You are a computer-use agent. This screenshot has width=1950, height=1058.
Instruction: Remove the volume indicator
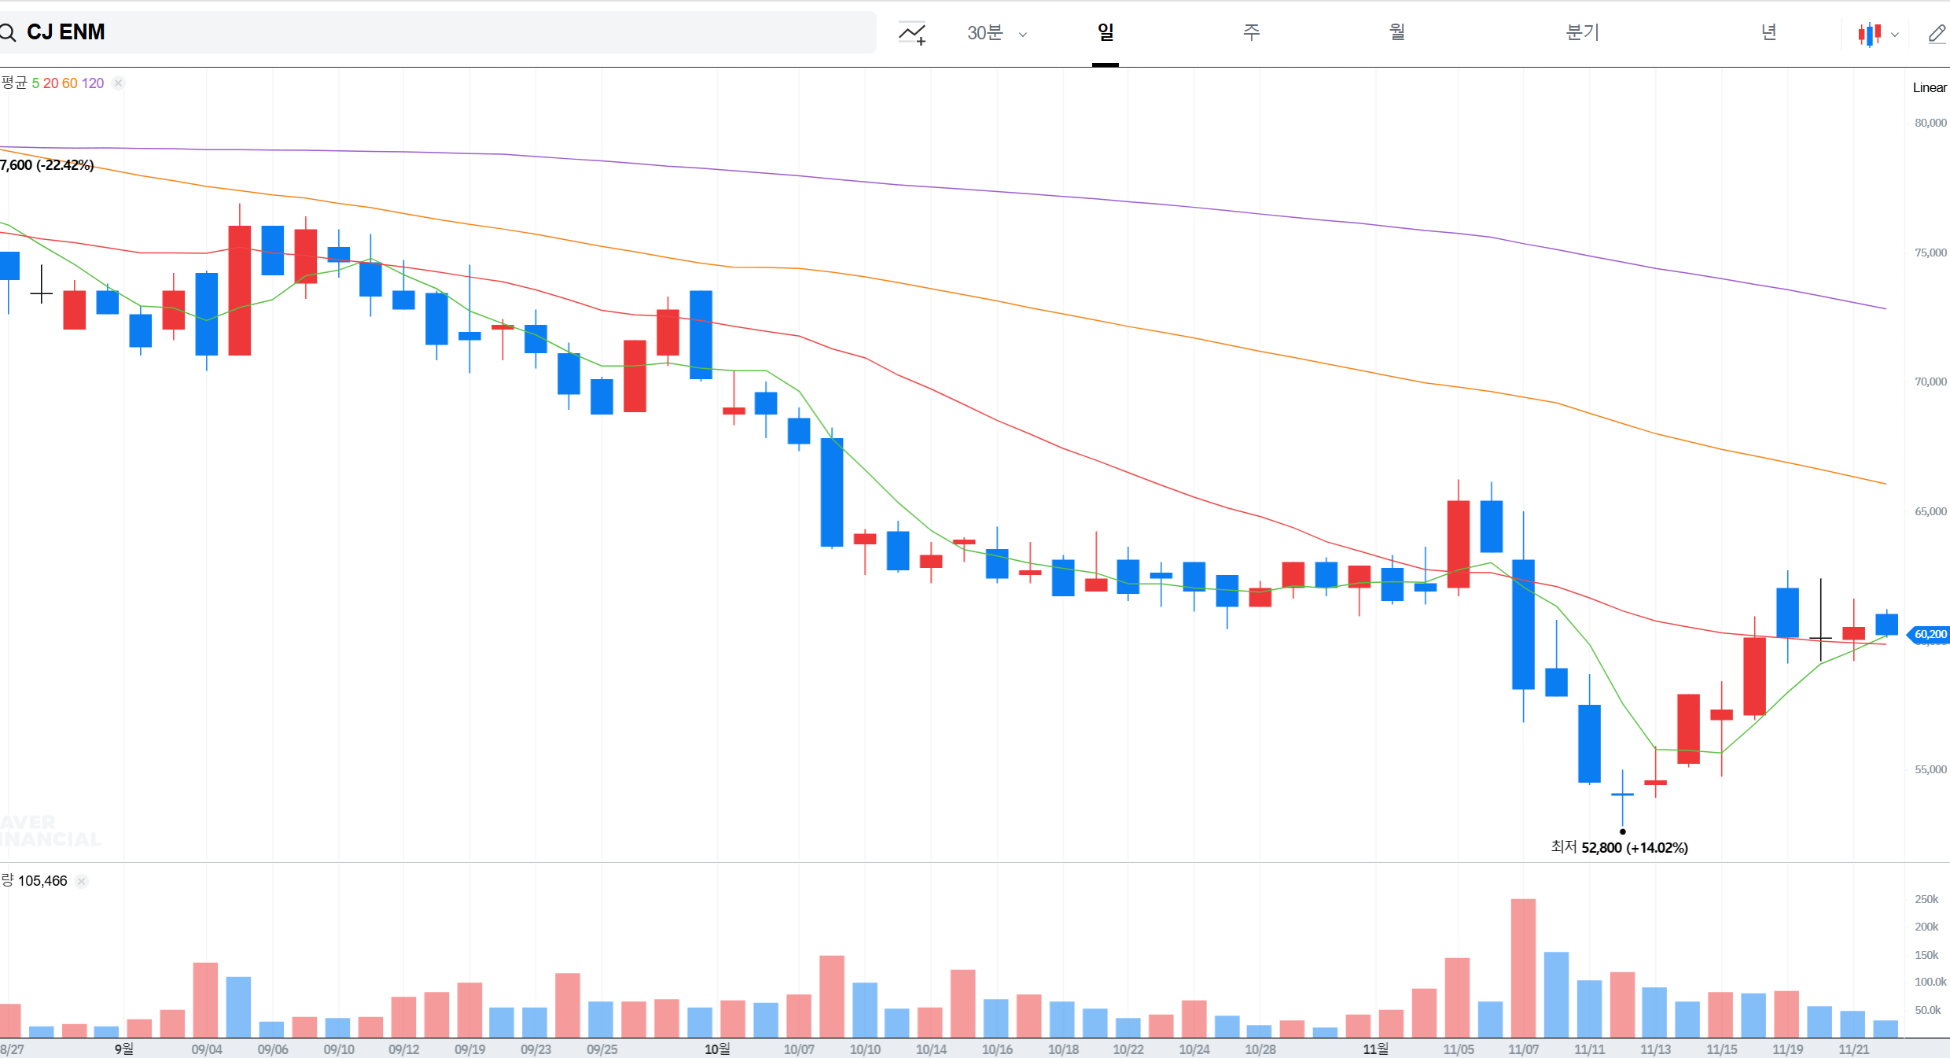click(82, 881)
